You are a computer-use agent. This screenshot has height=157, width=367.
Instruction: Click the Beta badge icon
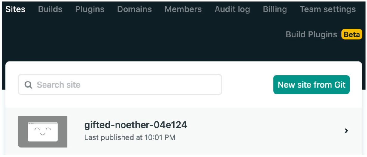coord(352,35)
